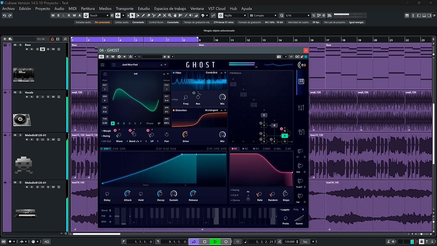Solo the Bass track

pyautogui.click(x=20, y=45)
